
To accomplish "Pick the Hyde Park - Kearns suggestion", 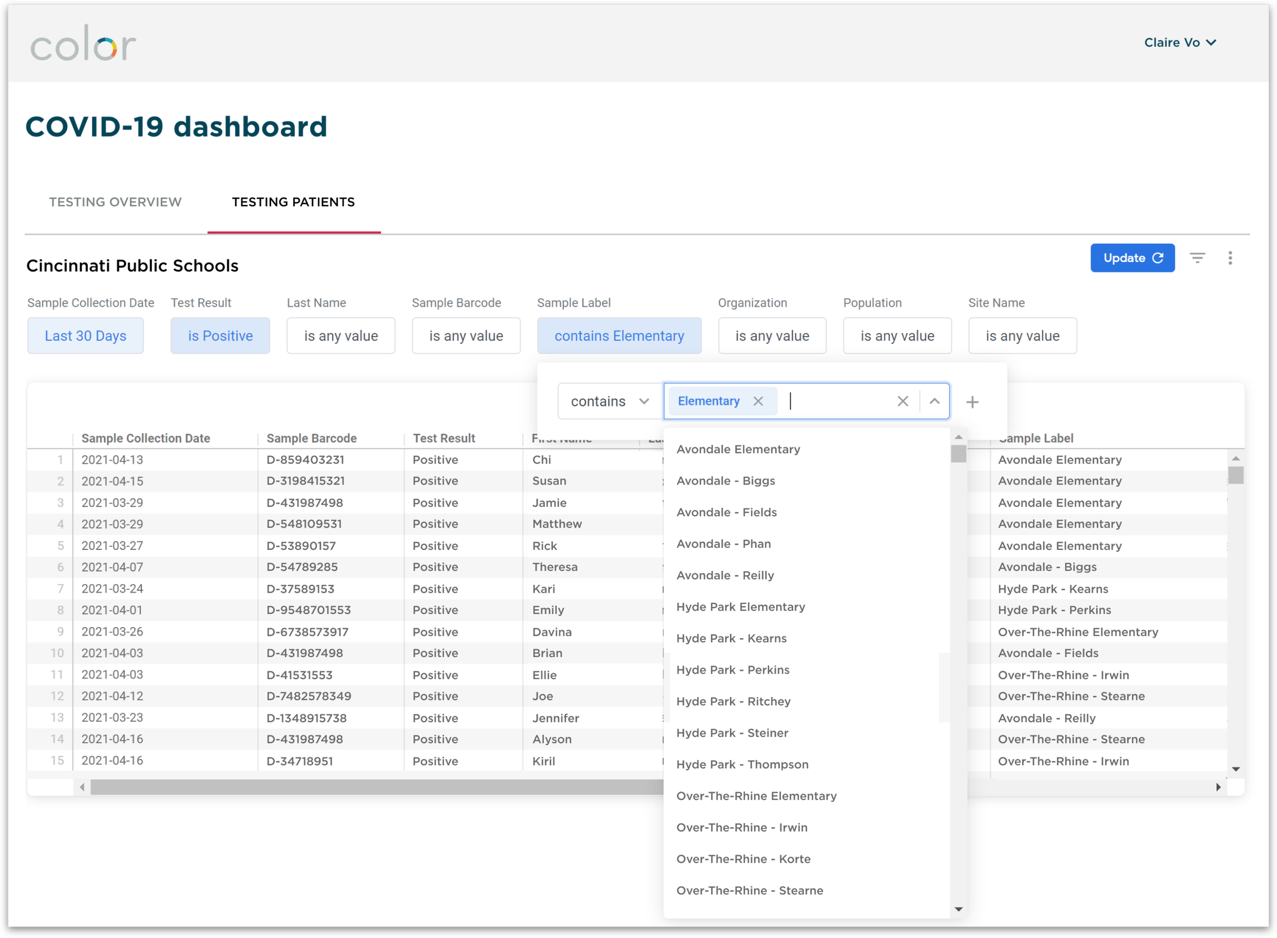I will [807, 638].
